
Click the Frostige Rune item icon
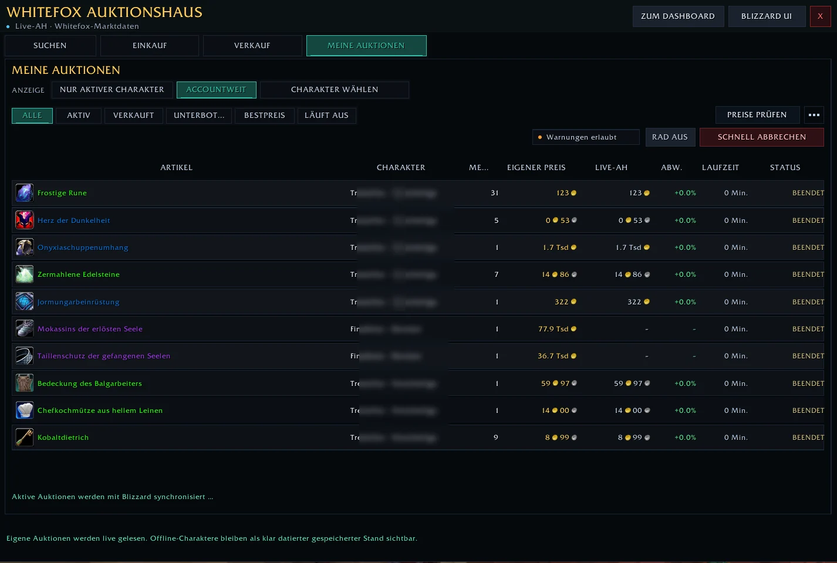[x=25, y=193]
